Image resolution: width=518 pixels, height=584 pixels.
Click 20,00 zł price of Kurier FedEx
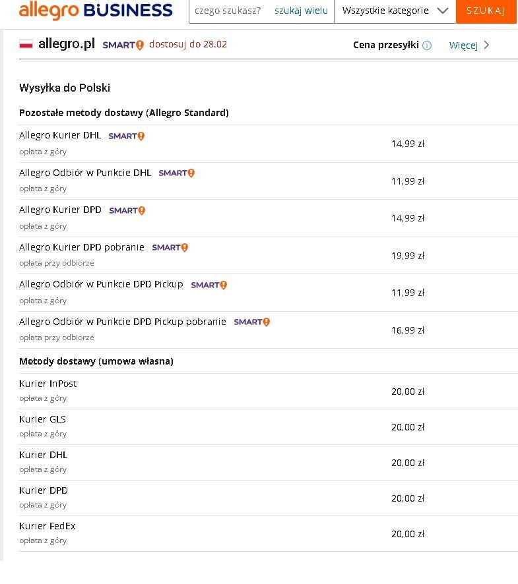coord(408,534)
